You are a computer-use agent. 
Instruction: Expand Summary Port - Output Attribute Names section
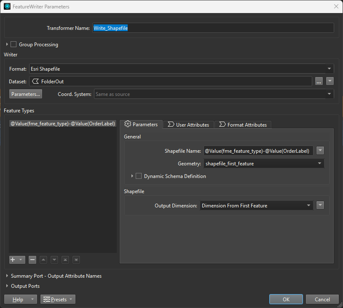pyautogui.click(x=7, y=276)
